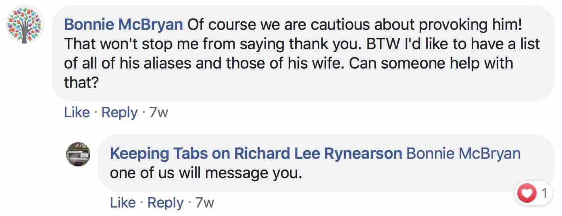562x216 pixels.
Task: Open Bonnie McBryan's profile from the comment author name
Action: (x=123, y=25)
